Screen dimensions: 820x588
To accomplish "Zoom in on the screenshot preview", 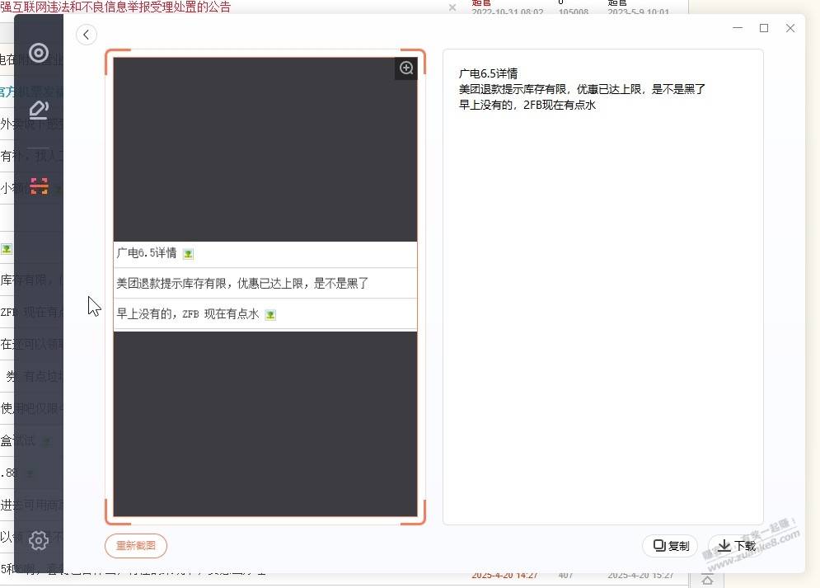I will click(406, 68).
